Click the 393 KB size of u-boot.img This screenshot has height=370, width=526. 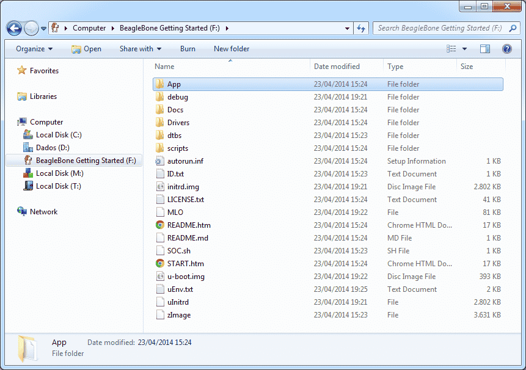[490, 277]
